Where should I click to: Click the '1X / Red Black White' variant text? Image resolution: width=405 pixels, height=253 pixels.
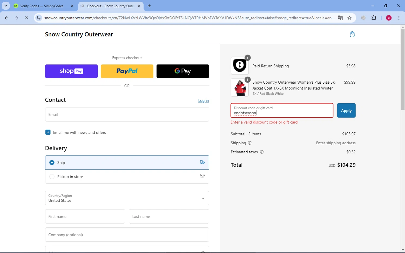tap(268, 94)
